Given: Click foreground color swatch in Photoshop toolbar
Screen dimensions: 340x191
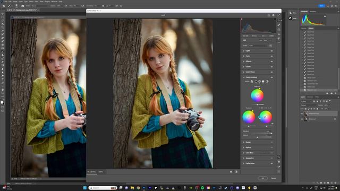Looking at the screenshot, I should click(2, 102).
